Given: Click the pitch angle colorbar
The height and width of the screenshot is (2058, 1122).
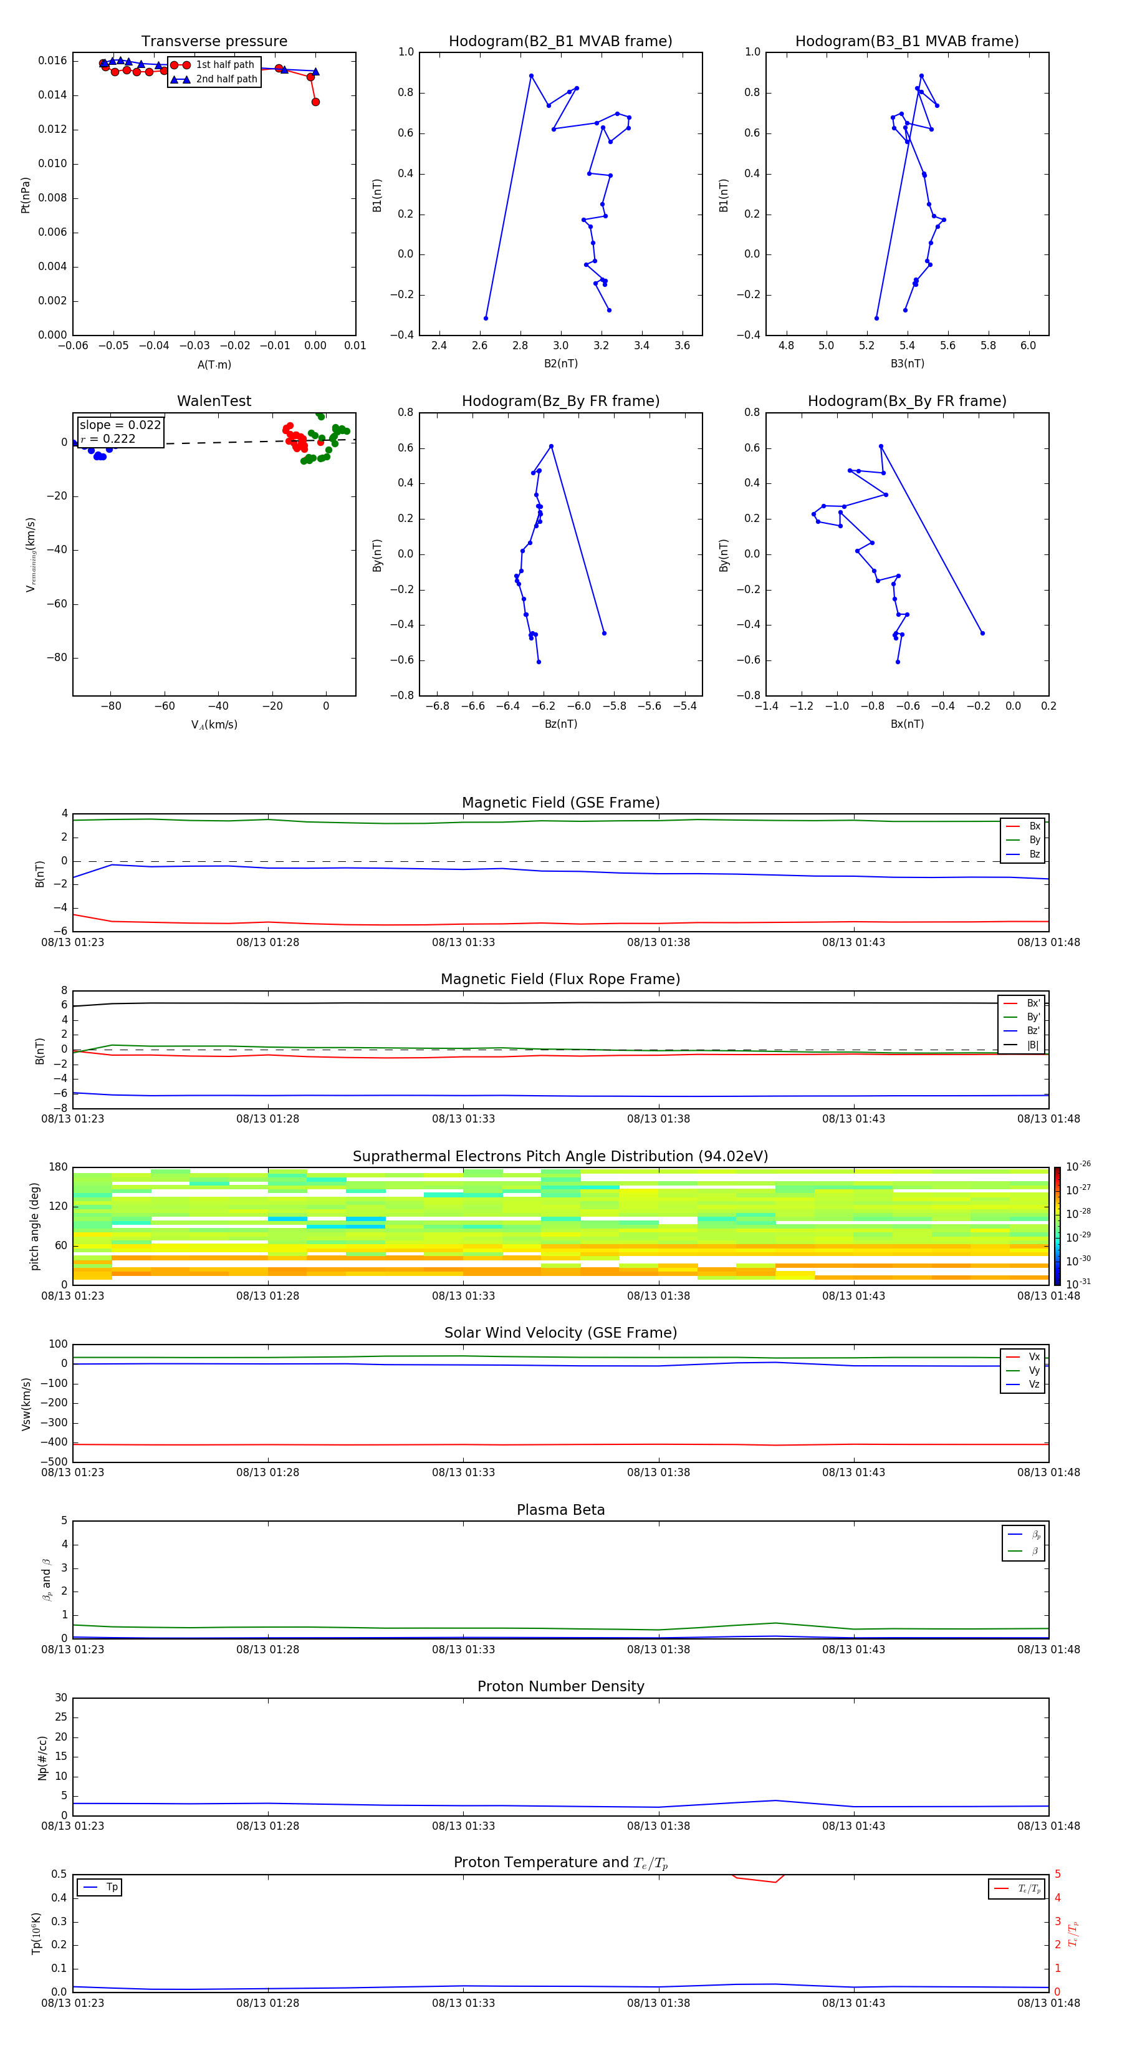Looking at the screenshot, I should 1057,1226.
